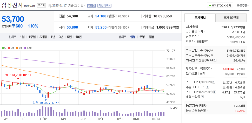This screenshot has height=123, width=252.
Task: Click the 목표주가 label
Action: tap(206, 69)
